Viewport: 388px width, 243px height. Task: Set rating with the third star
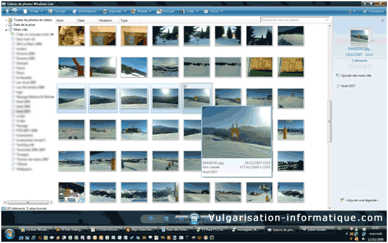point(360,66)
